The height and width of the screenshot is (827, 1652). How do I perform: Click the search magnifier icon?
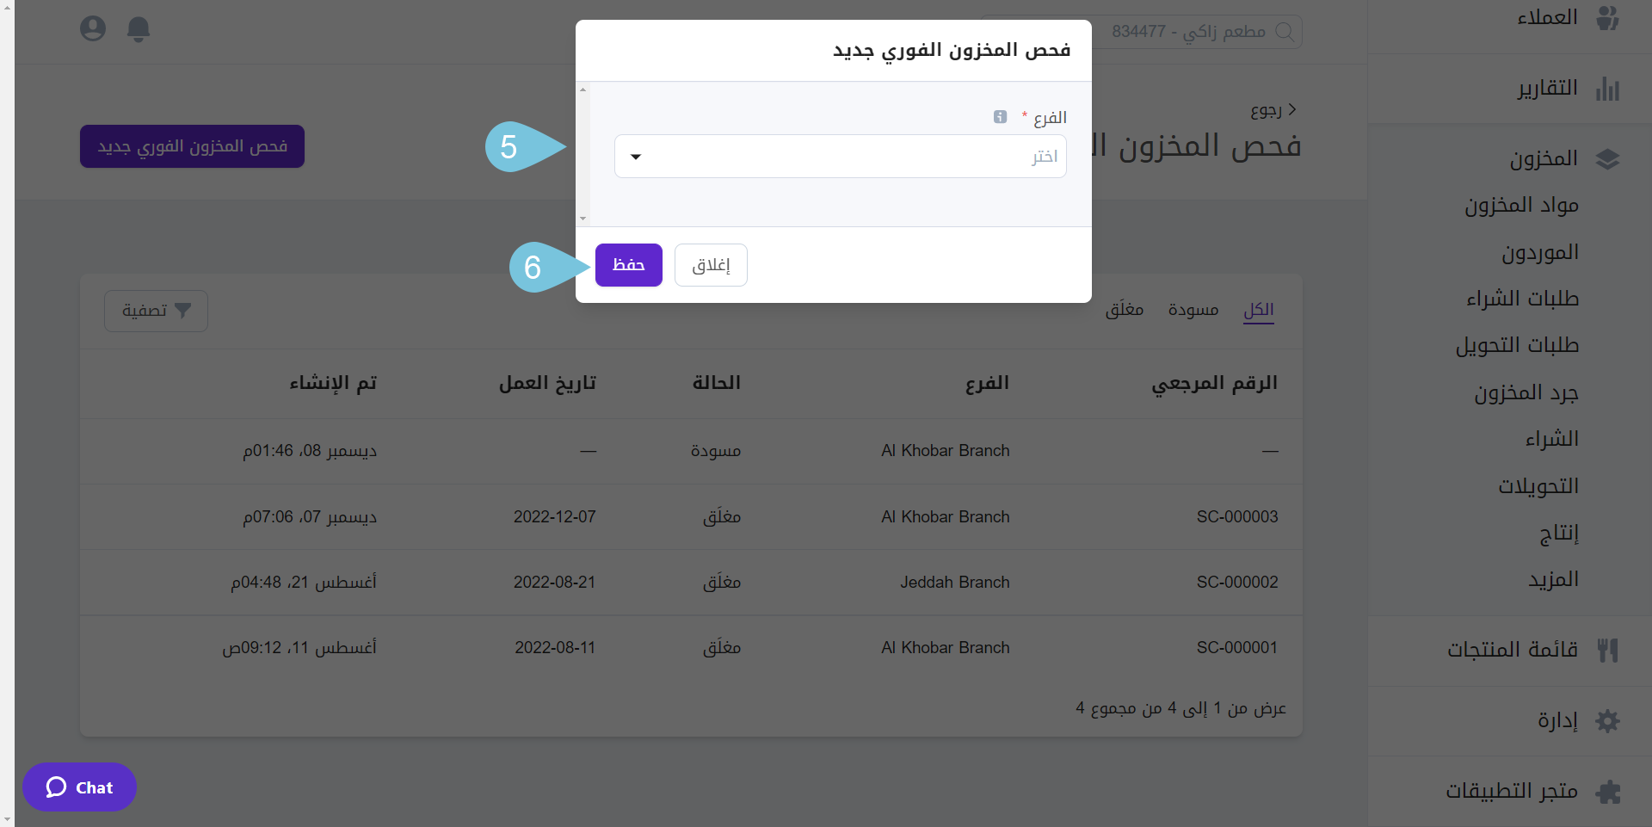pyautogui.click(x=1284, y=32)
